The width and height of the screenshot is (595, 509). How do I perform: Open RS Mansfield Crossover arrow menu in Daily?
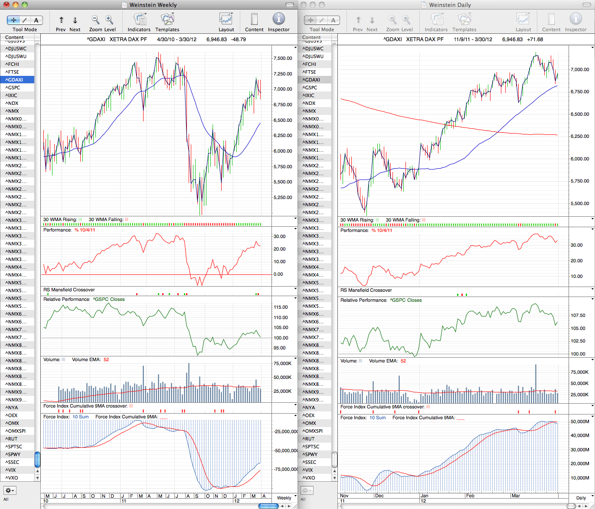(x=592, y=290)
